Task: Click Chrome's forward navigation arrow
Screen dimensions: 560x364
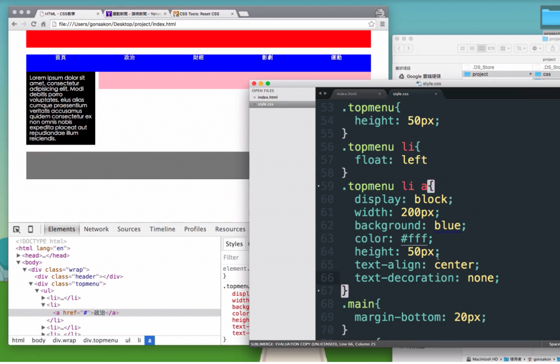Action: pos(24,24)
